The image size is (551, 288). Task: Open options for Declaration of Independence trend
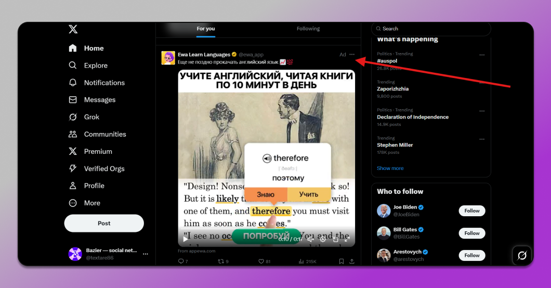(x=482, y=111)
